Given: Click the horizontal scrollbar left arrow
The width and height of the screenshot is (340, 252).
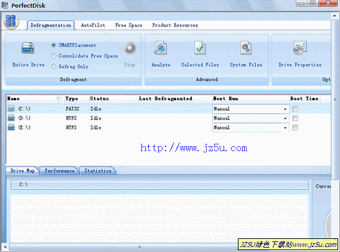Looking at the screenshot, I should tap(5, 246).
